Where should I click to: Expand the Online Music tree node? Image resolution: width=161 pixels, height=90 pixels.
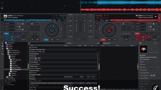click(x=5, y=79)
